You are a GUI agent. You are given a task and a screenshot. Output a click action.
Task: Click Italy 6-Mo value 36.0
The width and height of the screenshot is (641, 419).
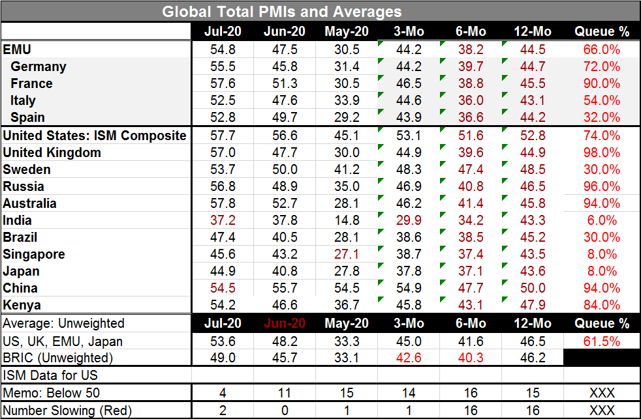click(471, 100)
